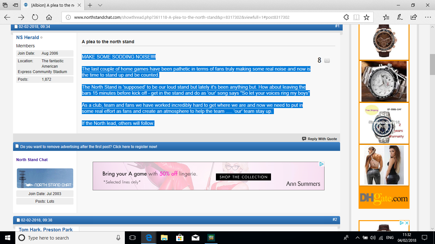Click the Make a Web Note pen icon
435x244 pixels.
pos(400,17)
